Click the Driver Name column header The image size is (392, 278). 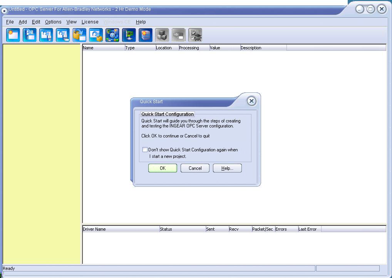(x=121, y=229)
